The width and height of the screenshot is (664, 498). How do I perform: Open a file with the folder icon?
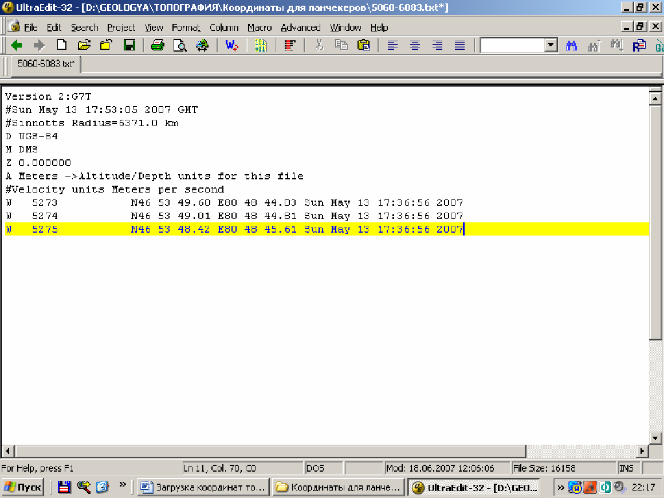(x=84, y=45)
